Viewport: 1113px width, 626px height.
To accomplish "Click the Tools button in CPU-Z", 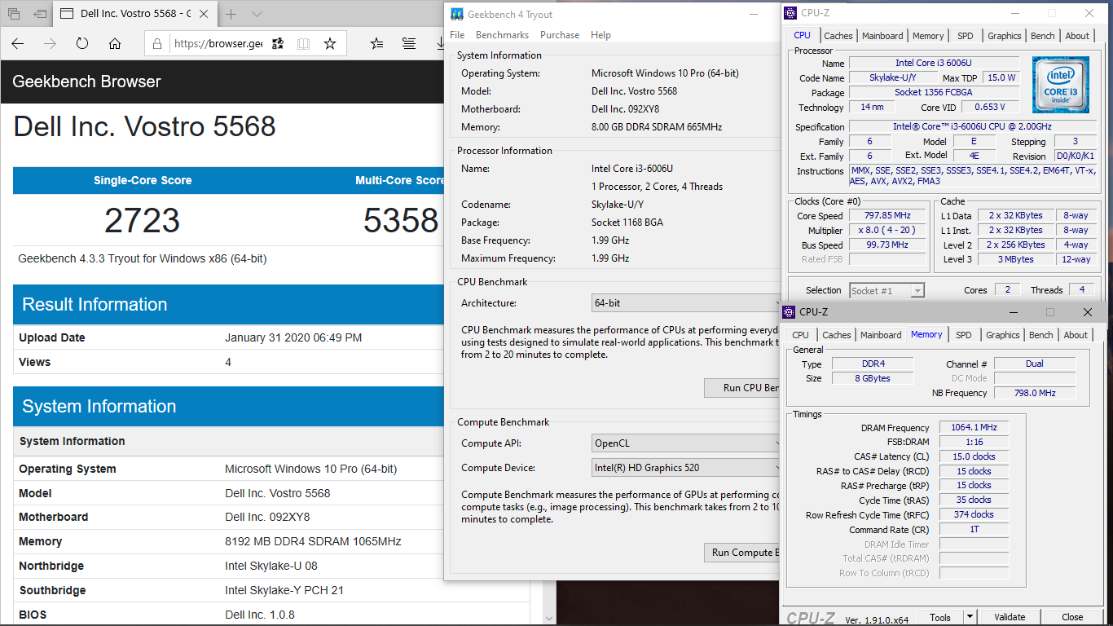I will tap(940, 617).
